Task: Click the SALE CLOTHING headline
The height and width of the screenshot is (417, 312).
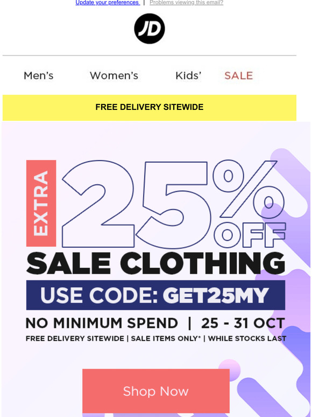Action: pyautogui.click(x=155, y=263)
